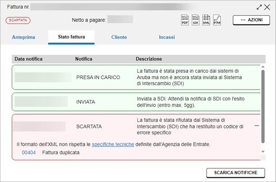Collapse the SCARTATA notification details
Image resolution: width=276 pixels, height=182 pixels.
257,125
